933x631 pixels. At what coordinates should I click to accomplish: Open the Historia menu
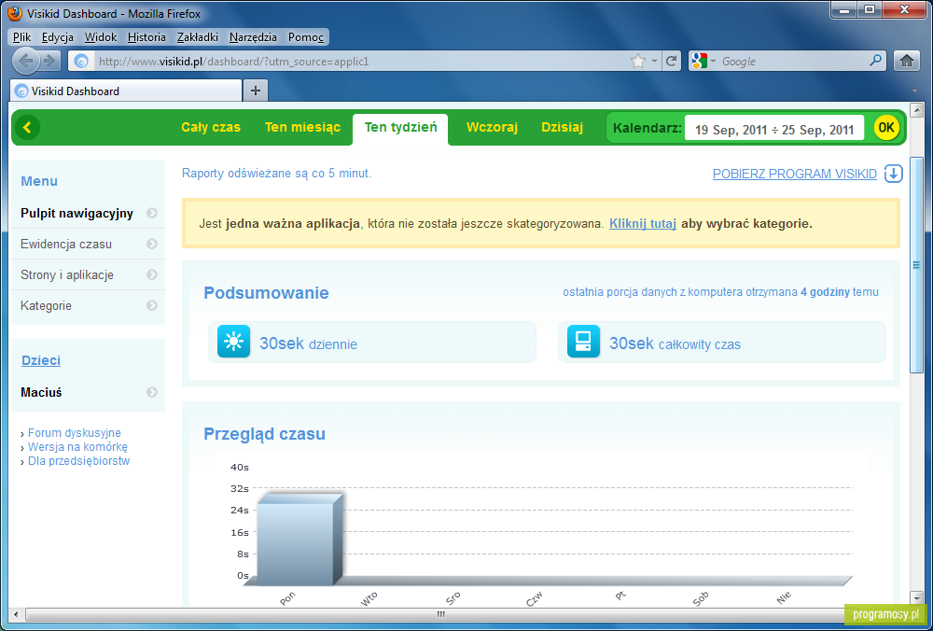(x=146, y=37)
